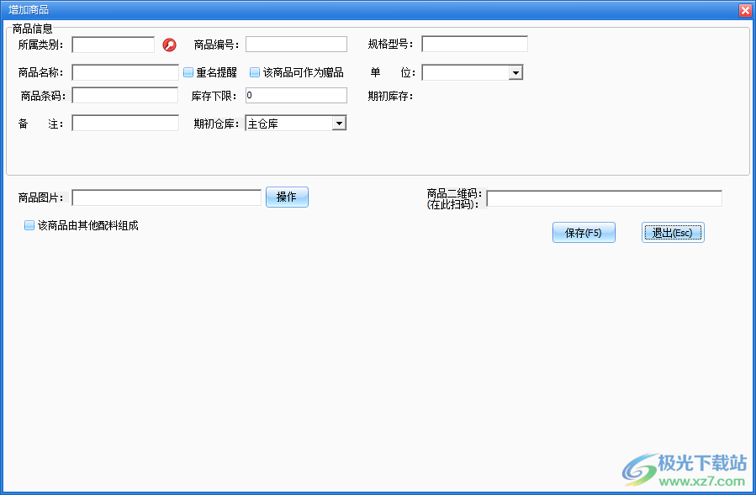This screenshot has height=495, width=756.
Task: Enable the 重名提醒 checkbox
Action: 188,72
